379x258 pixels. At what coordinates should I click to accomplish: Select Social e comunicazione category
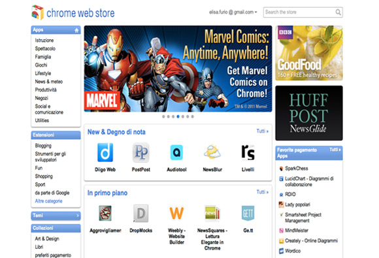[x=49, y=109]
